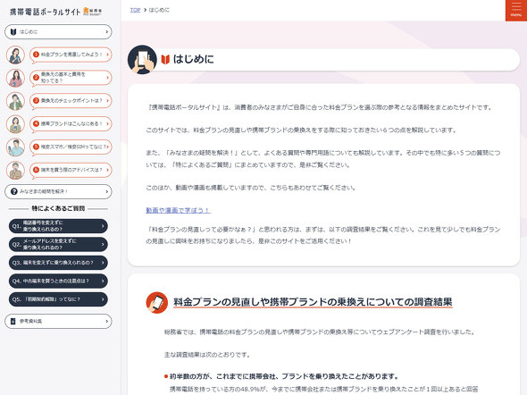This screenshot has width=527, height=395.
Task: Click the elderly avatar beside 端末を買う際のアドバイスは？
Action: click(15, 171)
